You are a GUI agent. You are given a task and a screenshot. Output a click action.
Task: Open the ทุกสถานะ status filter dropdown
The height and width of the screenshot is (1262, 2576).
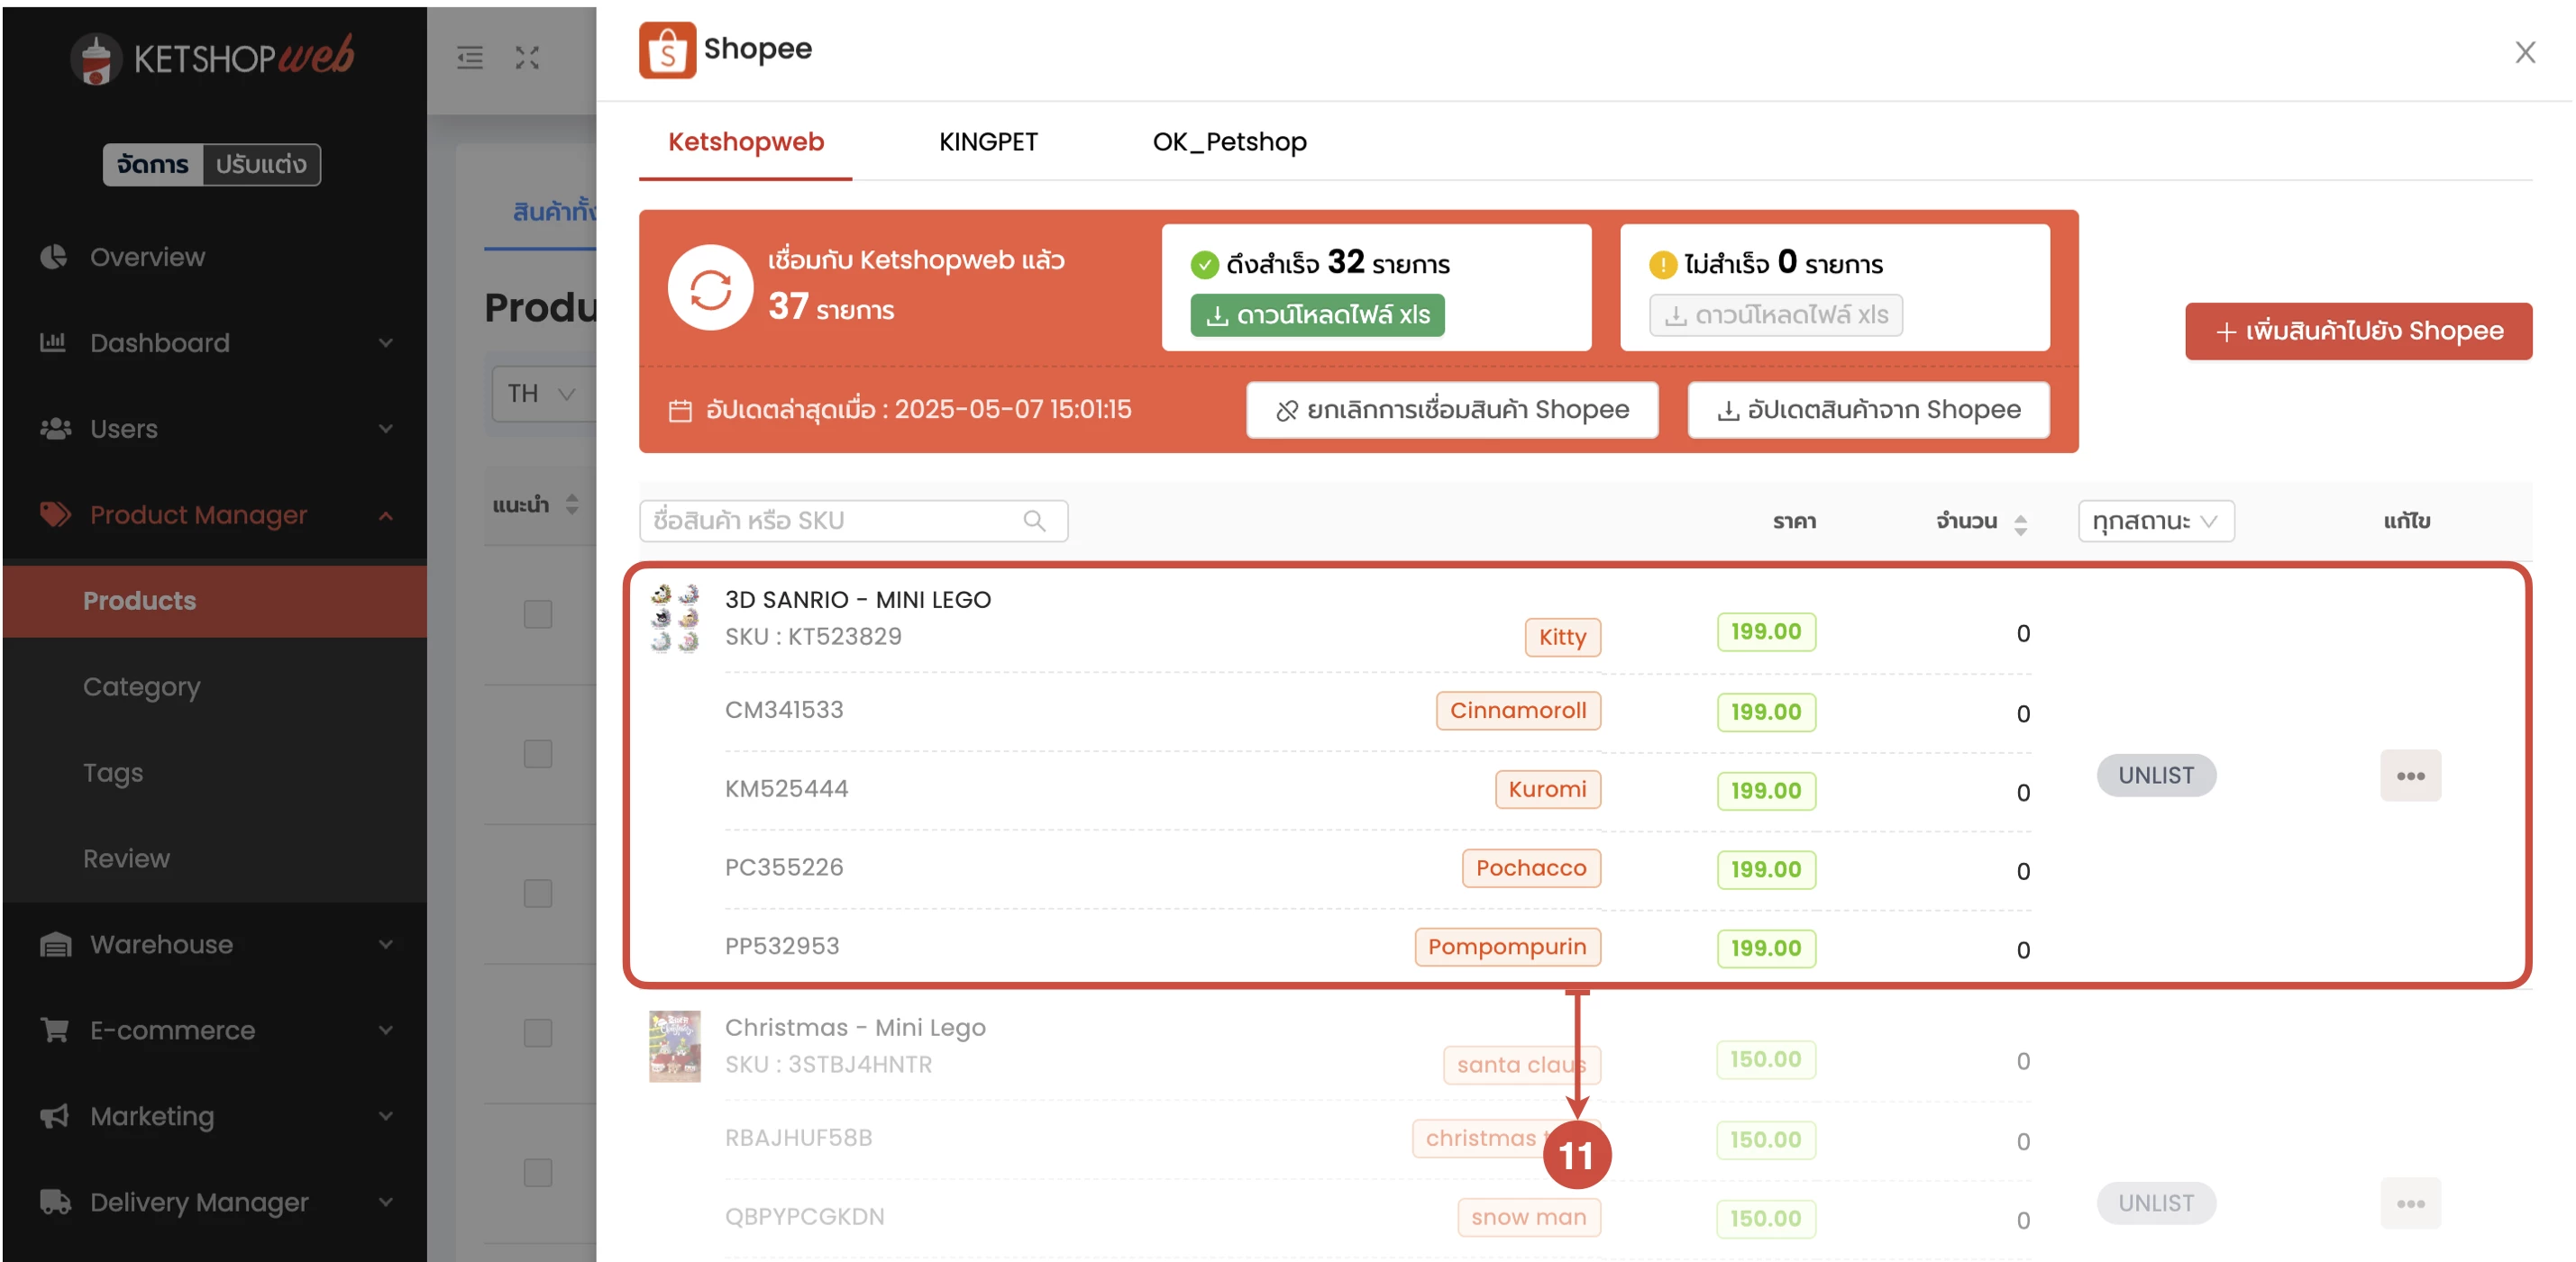(x=2156, y=521)
